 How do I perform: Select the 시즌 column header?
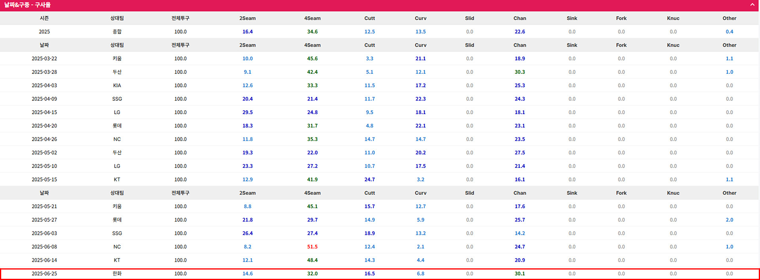click(44, 18)
